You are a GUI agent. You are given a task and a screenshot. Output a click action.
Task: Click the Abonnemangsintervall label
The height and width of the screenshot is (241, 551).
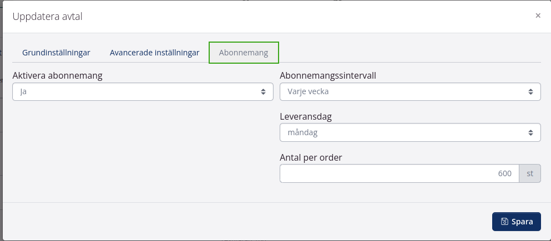pyautogui.click(x=328, y=76)
